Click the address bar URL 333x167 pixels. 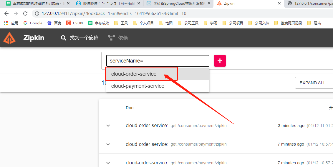click(x=114, y=14)
